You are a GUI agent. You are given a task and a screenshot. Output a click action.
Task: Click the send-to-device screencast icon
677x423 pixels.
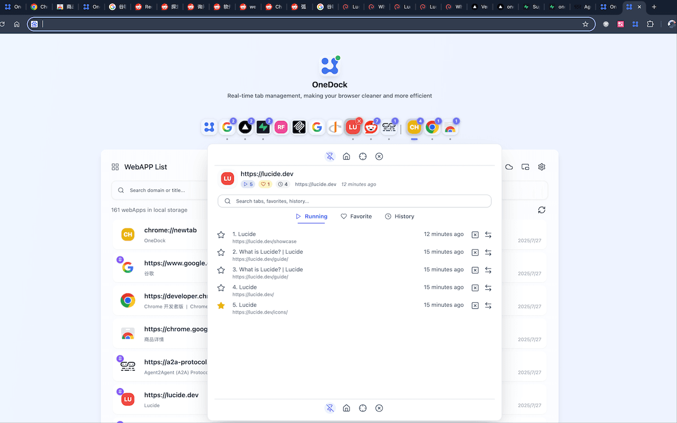(x=525, y=167)
